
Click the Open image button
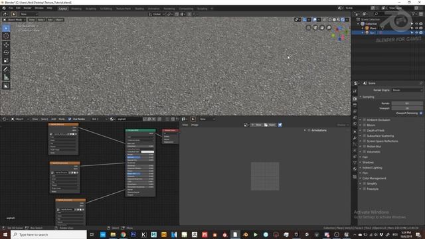(x=270, y=125)
